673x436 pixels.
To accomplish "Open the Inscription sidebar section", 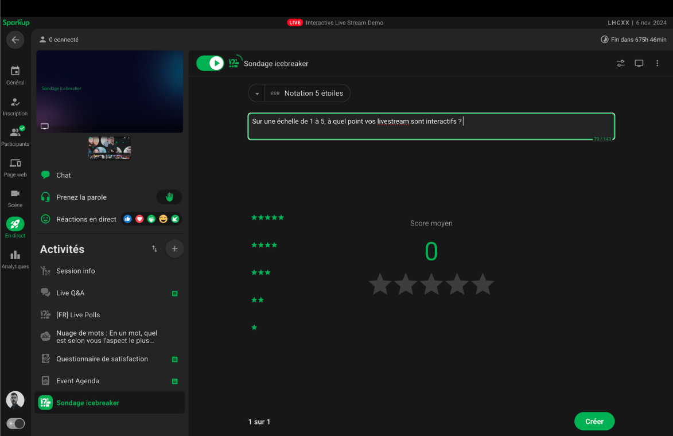I will coord(15,106).
